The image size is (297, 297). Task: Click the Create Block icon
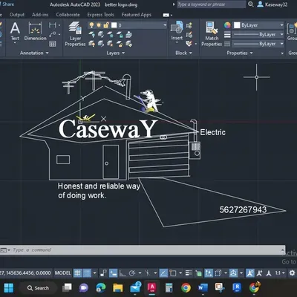tap(189, 25)
